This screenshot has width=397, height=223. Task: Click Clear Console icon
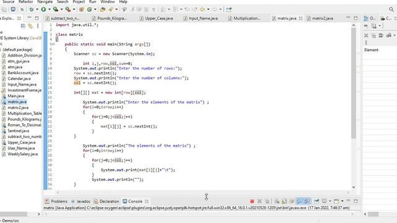point(277,201)
